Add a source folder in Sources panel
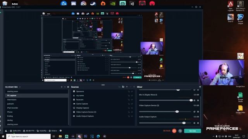 123,87
